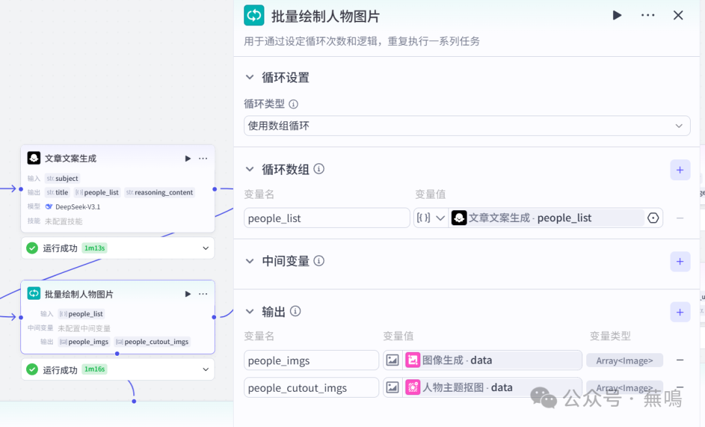Click the target icon in people_list value field

pyautogui.click(x=653, y=218)
